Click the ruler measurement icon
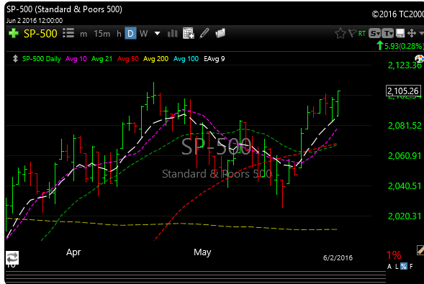This screenshot has width=424, height=284. coord(420,250)
